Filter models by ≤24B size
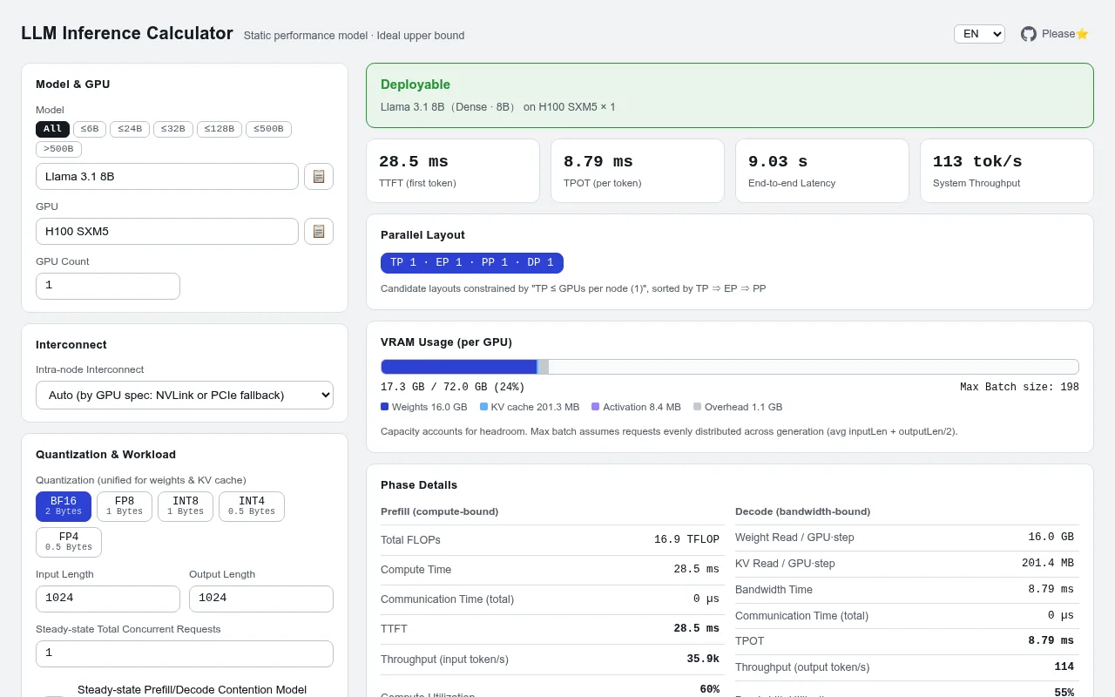The image size is (1115, 697). point(130,129)
